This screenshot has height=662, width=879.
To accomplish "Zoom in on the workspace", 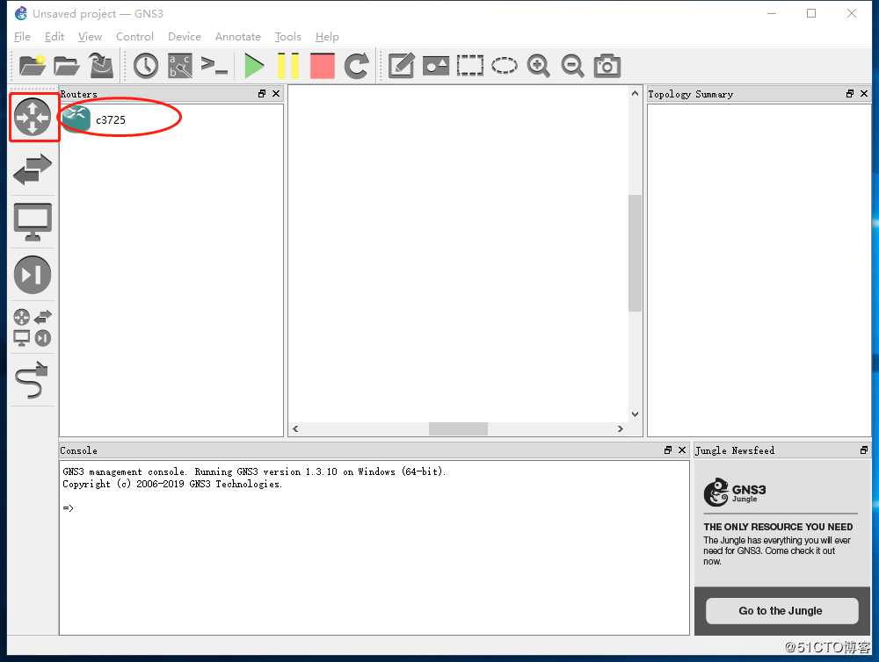I will pos(539,66).
